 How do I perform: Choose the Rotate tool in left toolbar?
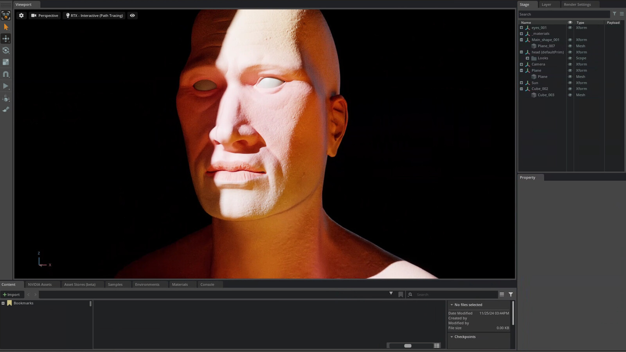6,50
